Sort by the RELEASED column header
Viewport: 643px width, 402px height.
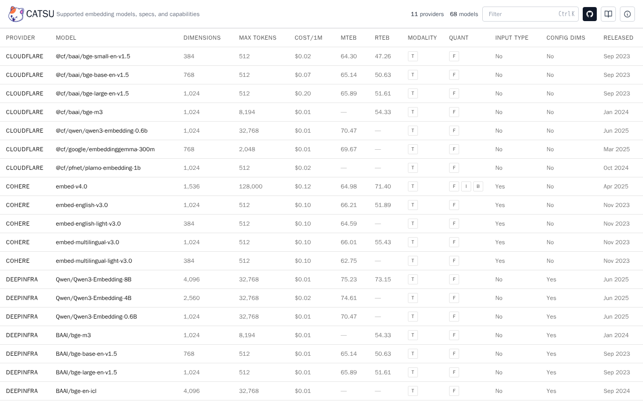click(x=618, y=38)
